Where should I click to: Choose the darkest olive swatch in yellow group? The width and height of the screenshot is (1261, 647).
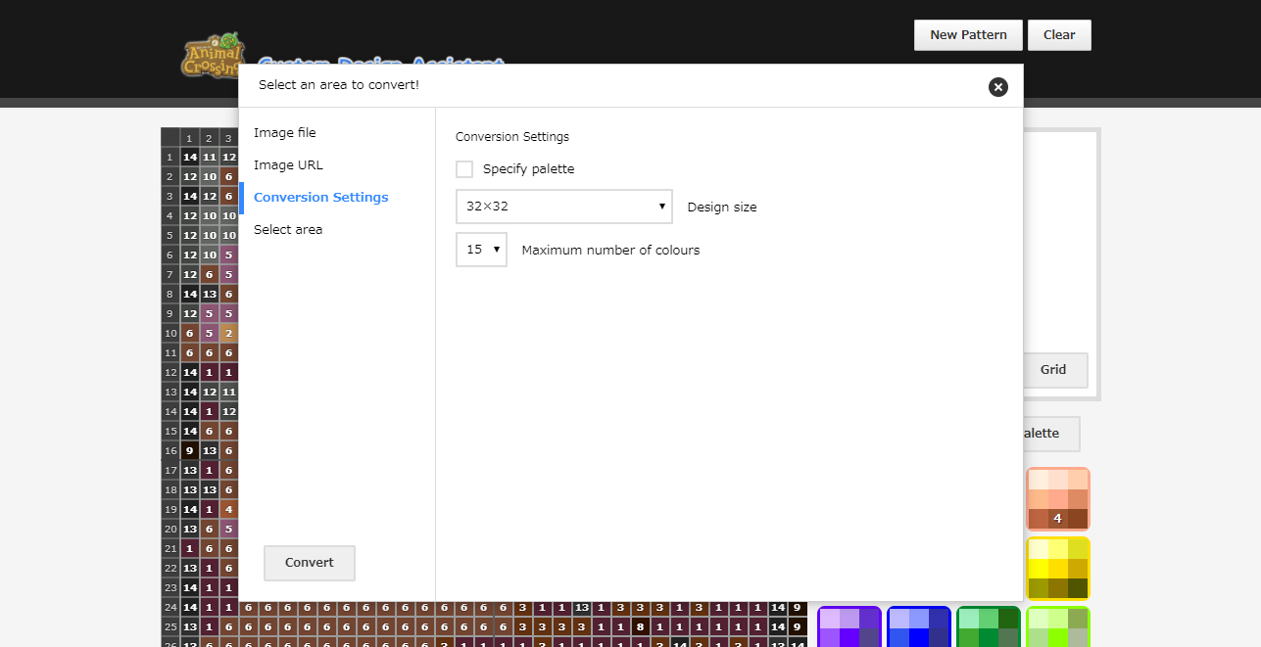(1077, 587)
